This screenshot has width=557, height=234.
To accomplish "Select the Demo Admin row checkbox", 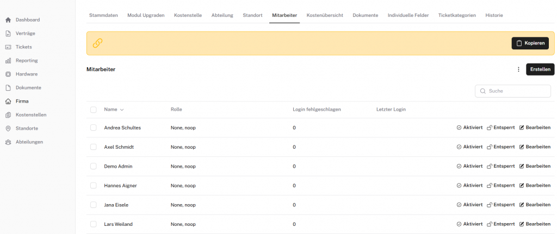I will pyautogui.click(x=94, y=166).
